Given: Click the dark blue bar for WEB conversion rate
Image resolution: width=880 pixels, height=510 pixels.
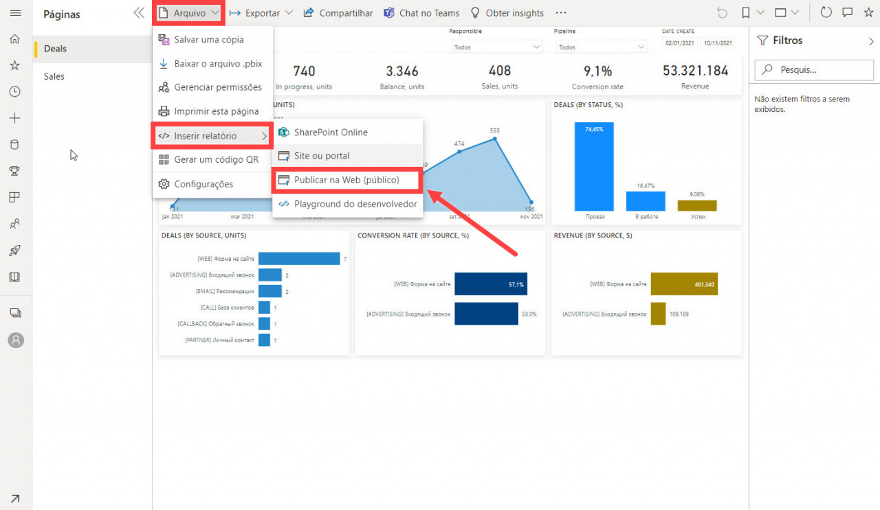Looking at the screenshot, I should (490, 283).
